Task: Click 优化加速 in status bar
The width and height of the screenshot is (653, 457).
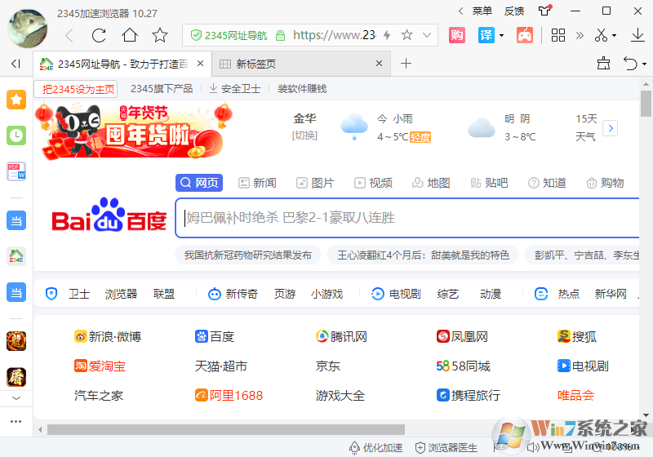Action: [375, 447]
